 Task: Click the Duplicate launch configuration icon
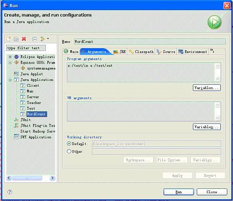pyautogui.click(x=16, y=39)
